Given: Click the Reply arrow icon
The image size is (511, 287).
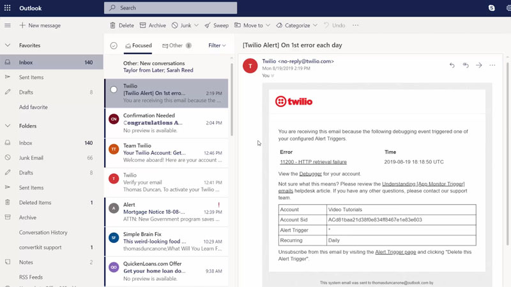Looking at the screenshot, I should (452, 65).
